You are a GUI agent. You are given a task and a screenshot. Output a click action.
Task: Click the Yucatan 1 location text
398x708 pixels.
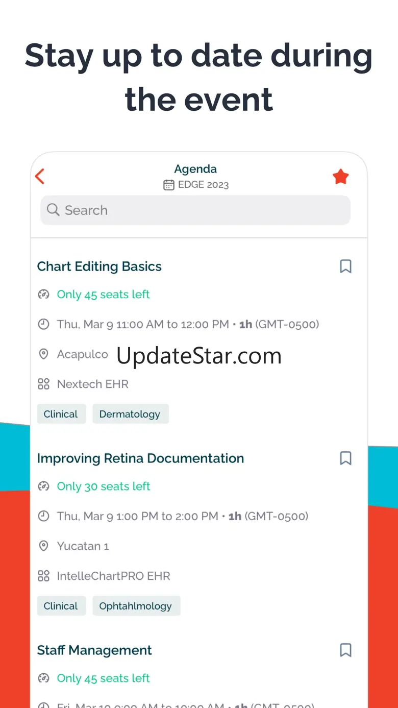coord(83,546)
